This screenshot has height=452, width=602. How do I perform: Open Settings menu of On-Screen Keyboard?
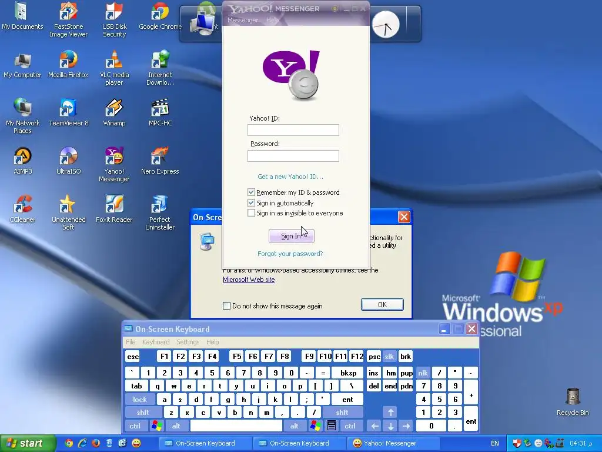(188, 342)
